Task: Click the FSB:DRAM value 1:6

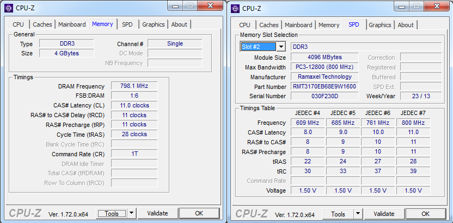Action: click(134, 95)
